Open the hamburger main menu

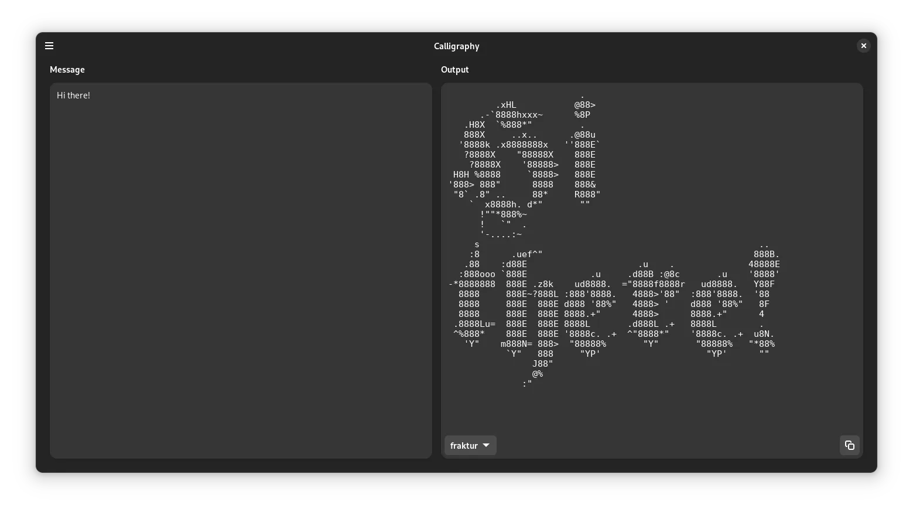(x=49, y=46)
